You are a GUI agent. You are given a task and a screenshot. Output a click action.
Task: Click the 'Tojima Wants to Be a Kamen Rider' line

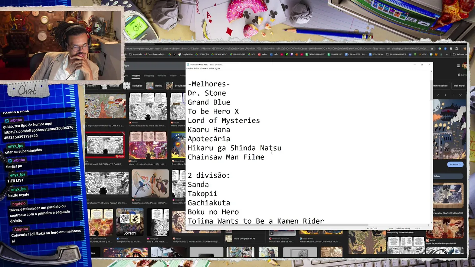[x=256, y=221]
